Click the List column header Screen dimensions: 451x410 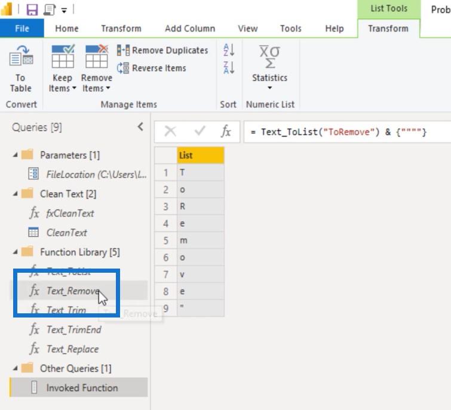click(x=201, y=155)
